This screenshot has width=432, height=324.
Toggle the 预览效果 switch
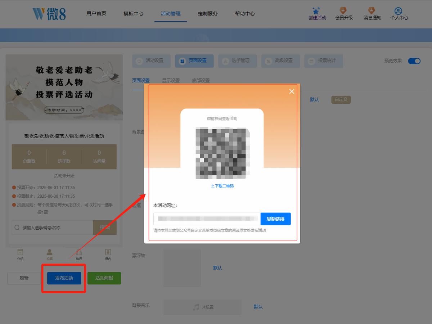[x=414, y=61]
